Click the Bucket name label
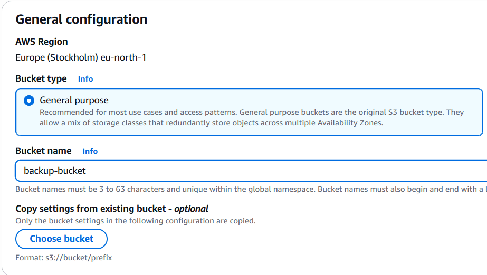 pos(43,151)
